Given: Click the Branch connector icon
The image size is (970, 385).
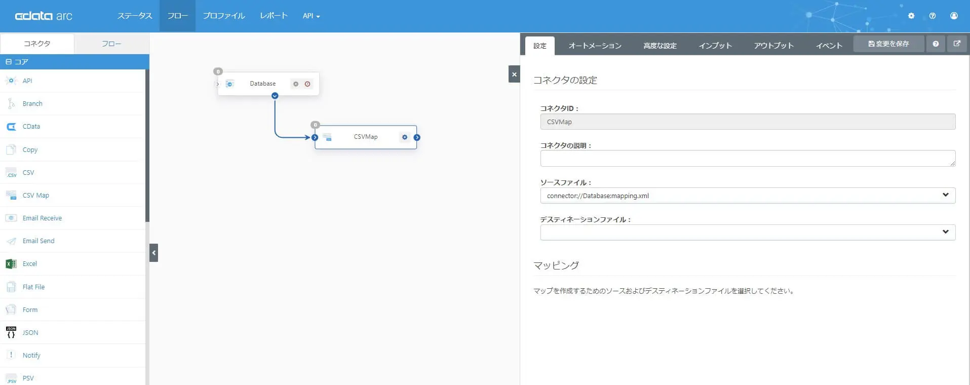Looking at the screenshot, I should [x=11, y=103].
